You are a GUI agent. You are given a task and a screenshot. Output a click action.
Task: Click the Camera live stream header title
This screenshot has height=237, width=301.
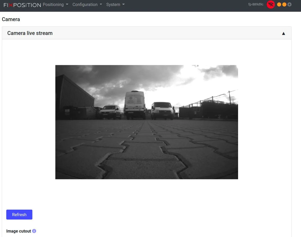pos(30,33)
